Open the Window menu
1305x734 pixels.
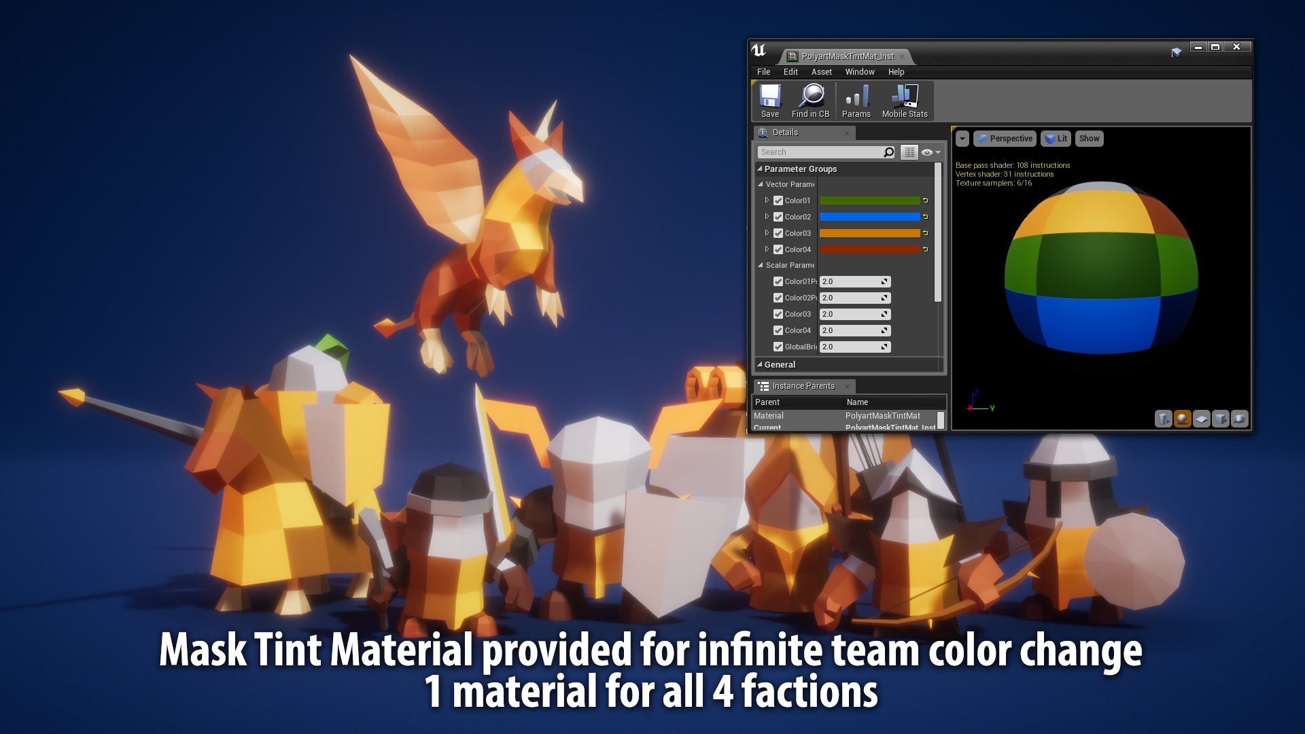(x=859, y=72)
